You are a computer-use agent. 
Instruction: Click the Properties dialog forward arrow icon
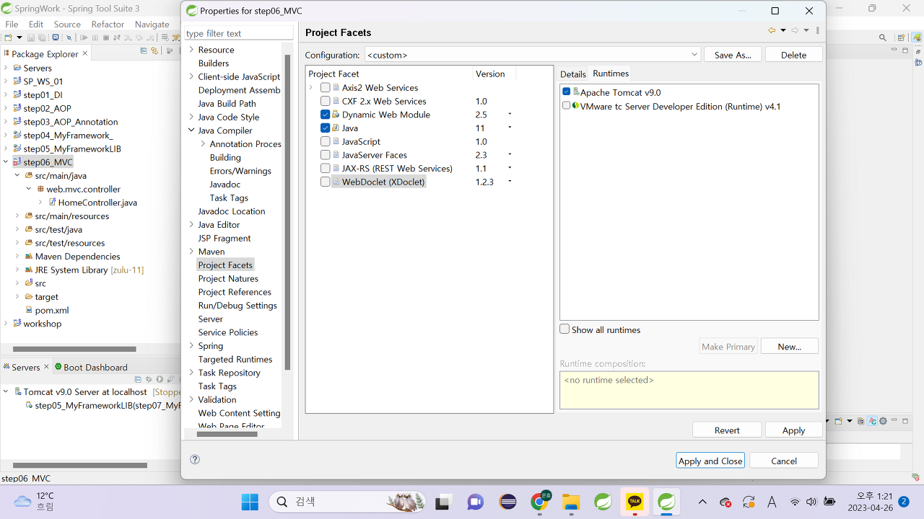tap(795, 30)
